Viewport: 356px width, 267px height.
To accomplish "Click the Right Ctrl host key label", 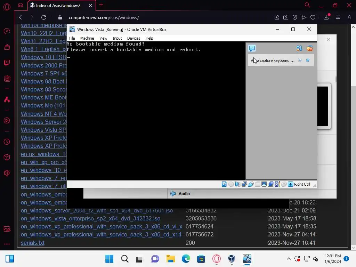I will click(x=302, y=184).
